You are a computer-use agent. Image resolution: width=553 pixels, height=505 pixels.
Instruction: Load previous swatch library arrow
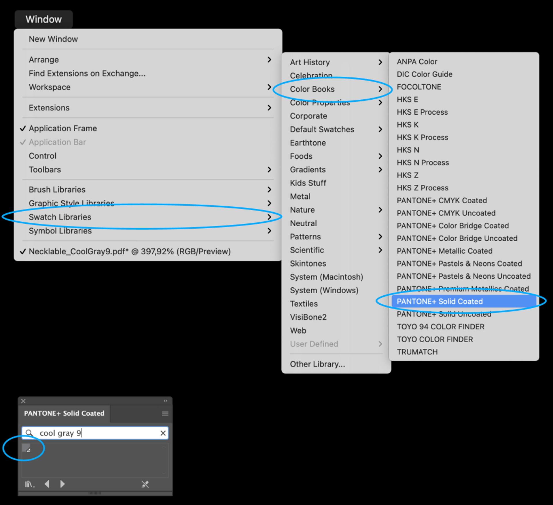click(x=47, y=484)
